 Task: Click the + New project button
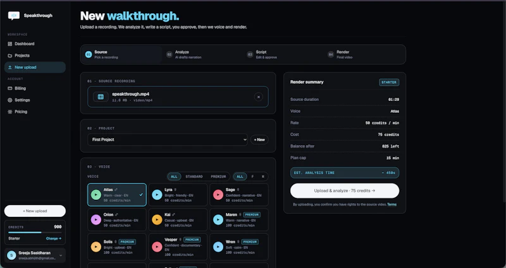[259, 139]
